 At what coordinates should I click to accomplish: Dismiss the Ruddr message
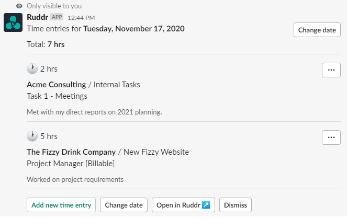click(x=236, y=205)
